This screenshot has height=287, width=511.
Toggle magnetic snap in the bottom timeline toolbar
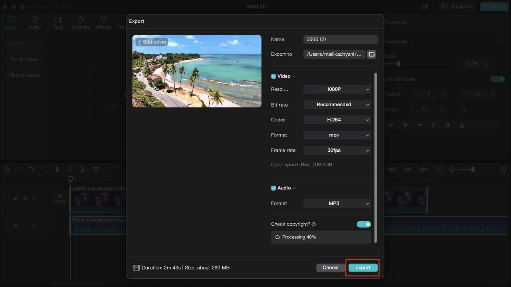[391, 169]
